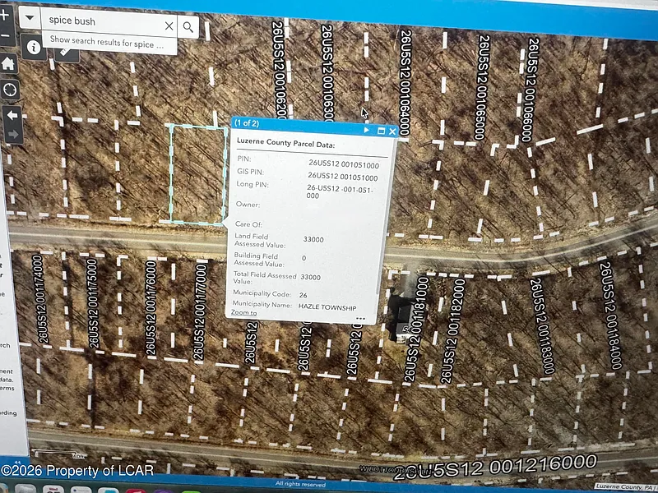This screenshot has width=658, height=493.
Task: Click the highlighted cyan-outlined parcel
Action: 197,173
